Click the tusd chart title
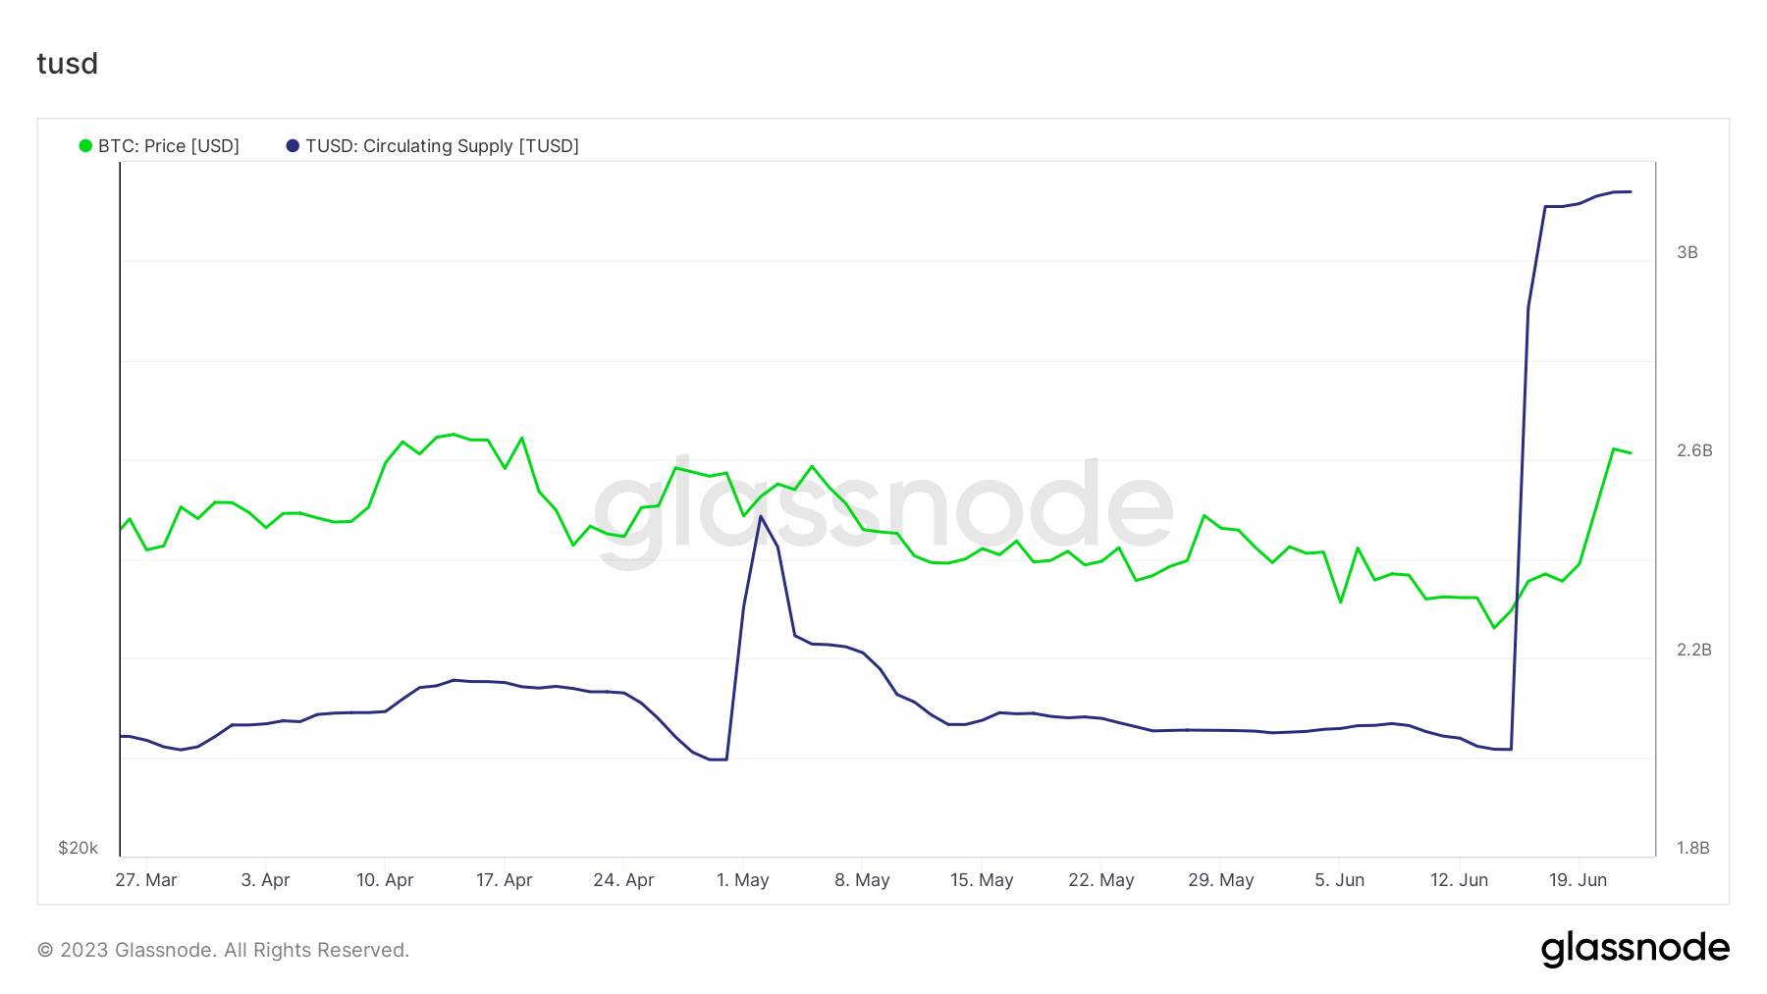Viewport: 1767px width, 994px height. pos(68,64)
